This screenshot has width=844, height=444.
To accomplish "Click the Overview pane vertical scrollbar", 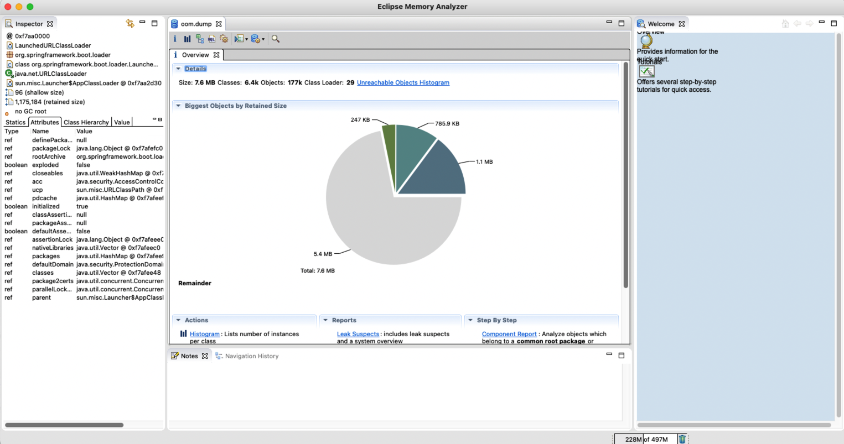I will point(626,175).
